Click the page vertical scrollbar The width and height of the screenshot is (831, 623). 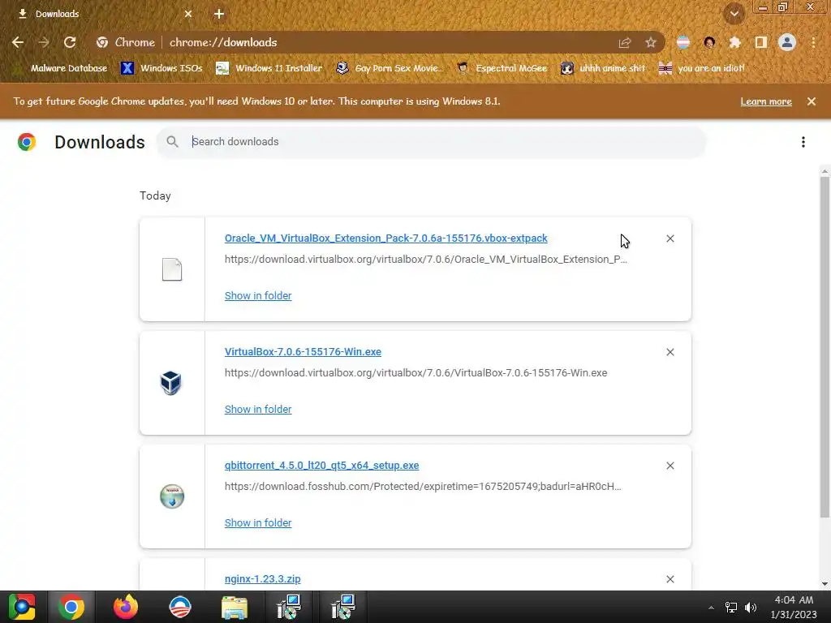(x=825, y=347)
